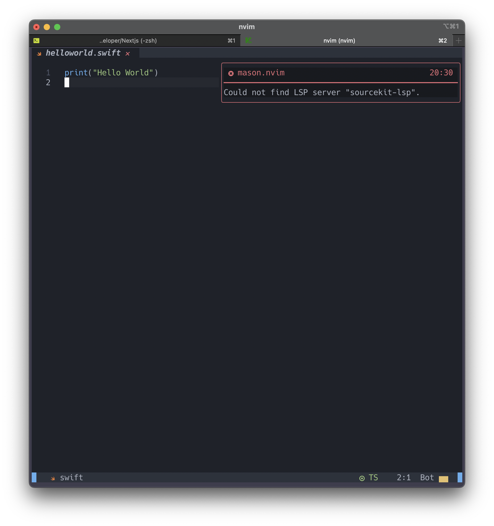The height and width of the screenshot is (526, 494).
Task: Click the TS label in statusline
Action: pos(373,478)
